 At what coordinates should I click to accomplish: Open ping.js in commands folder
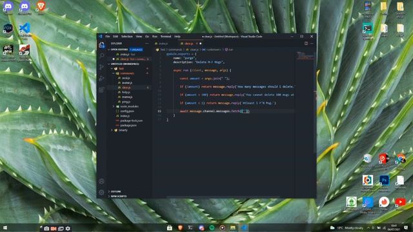[x=126, y=102]
